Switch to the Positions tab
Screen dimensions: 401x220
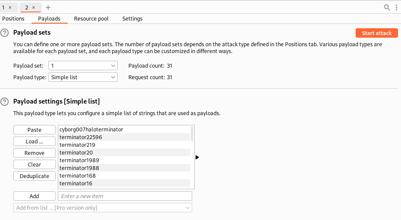(x=13, y=19)
